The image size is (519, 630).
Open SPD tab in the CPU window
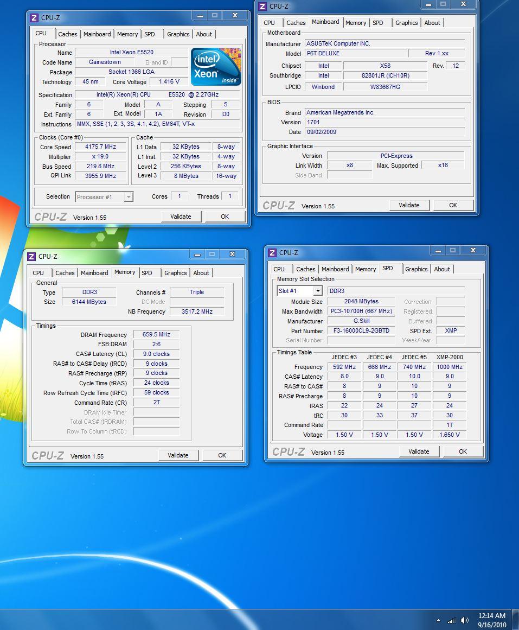[x=150, y=34]
